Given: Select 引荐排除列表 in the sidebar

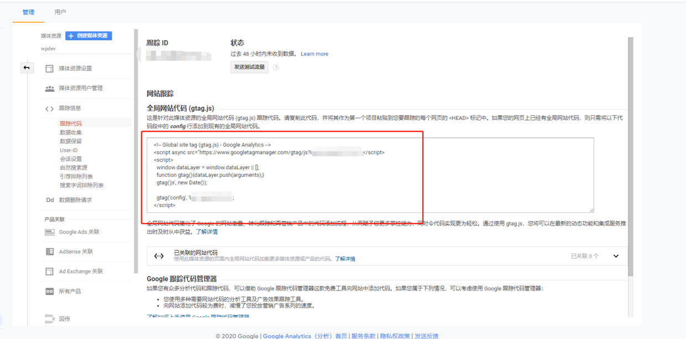Looking at the screenshot, I should (76, 176).
